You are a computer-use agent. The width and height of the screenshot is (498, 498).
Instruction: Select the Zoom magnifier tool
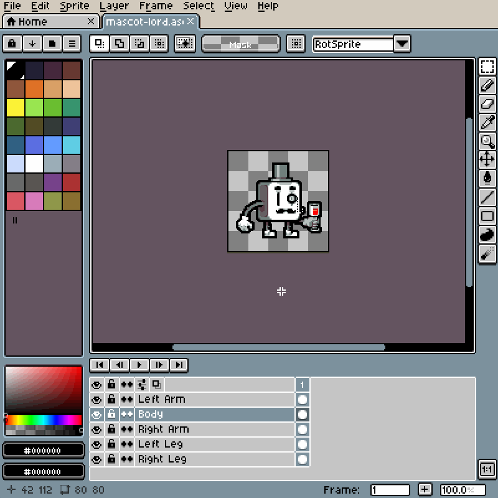tap(487, 141)
